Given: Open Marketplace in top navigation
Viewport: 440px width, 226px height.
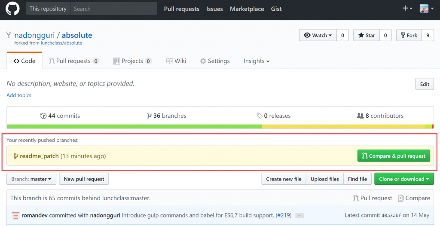Looking at the screenshot, I should click(x=247, y=9).
